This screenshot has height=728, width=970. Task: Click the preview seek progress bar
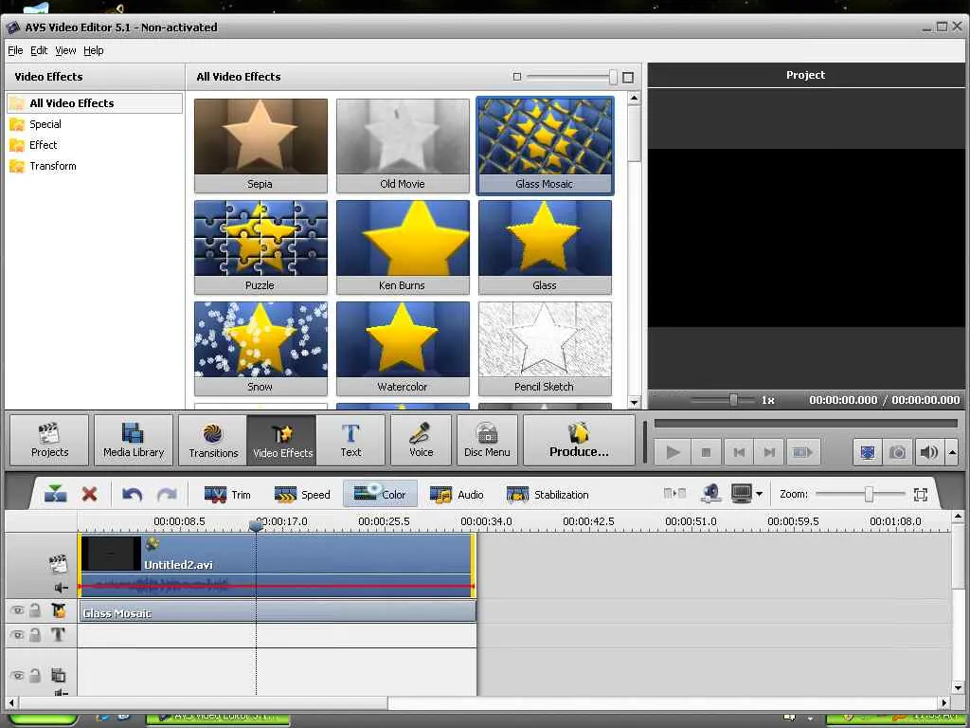tap(805, 424)
